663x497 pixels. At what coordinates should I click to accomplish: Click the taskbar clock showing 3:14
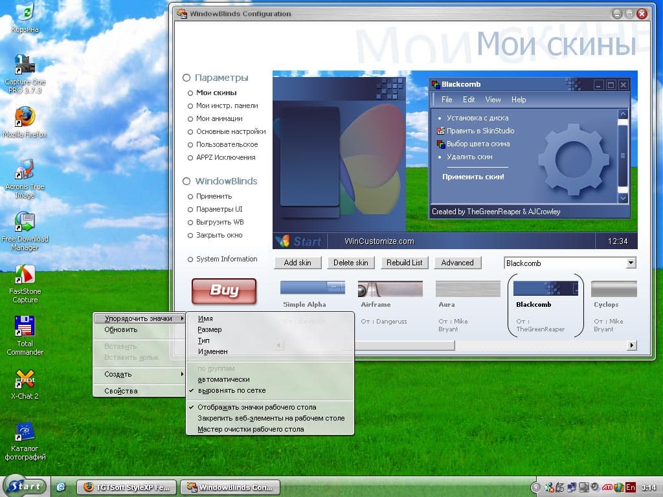(x=649, y=487)
